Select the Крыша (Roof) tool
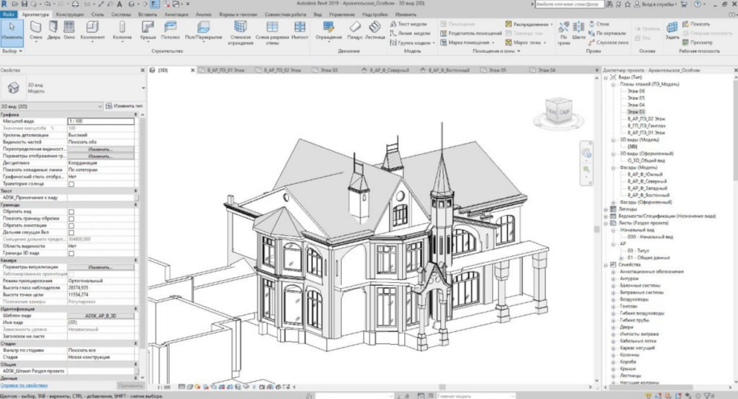 (148, 30)
